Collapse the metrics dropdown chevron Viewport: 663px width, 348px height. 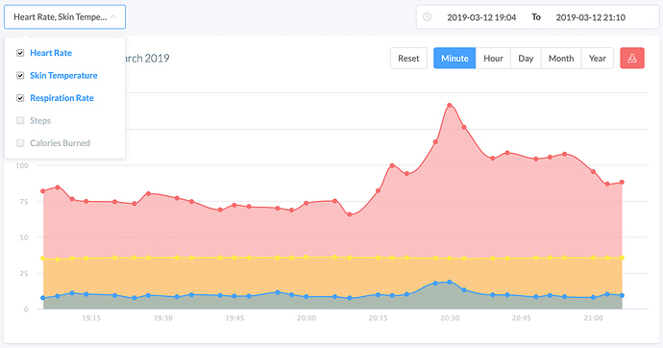tap(112, 17)
